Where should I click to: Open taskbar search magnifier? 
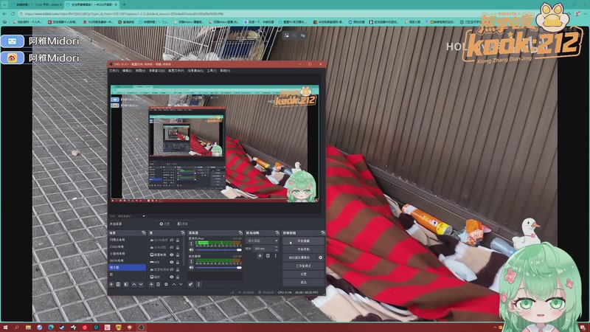coord(16,328)
